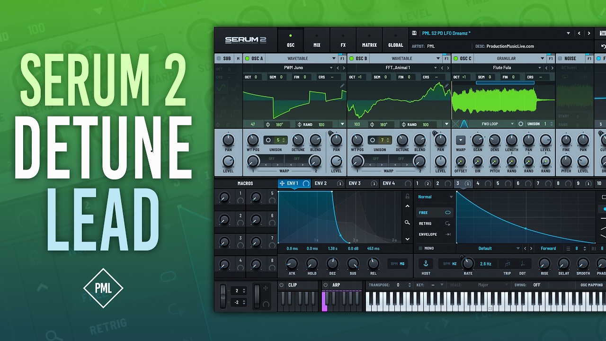Image resolution: width=606 pixels, height=341 pixels.
Task: Click the BPM MS time toggle
Action: pos(397,264)
